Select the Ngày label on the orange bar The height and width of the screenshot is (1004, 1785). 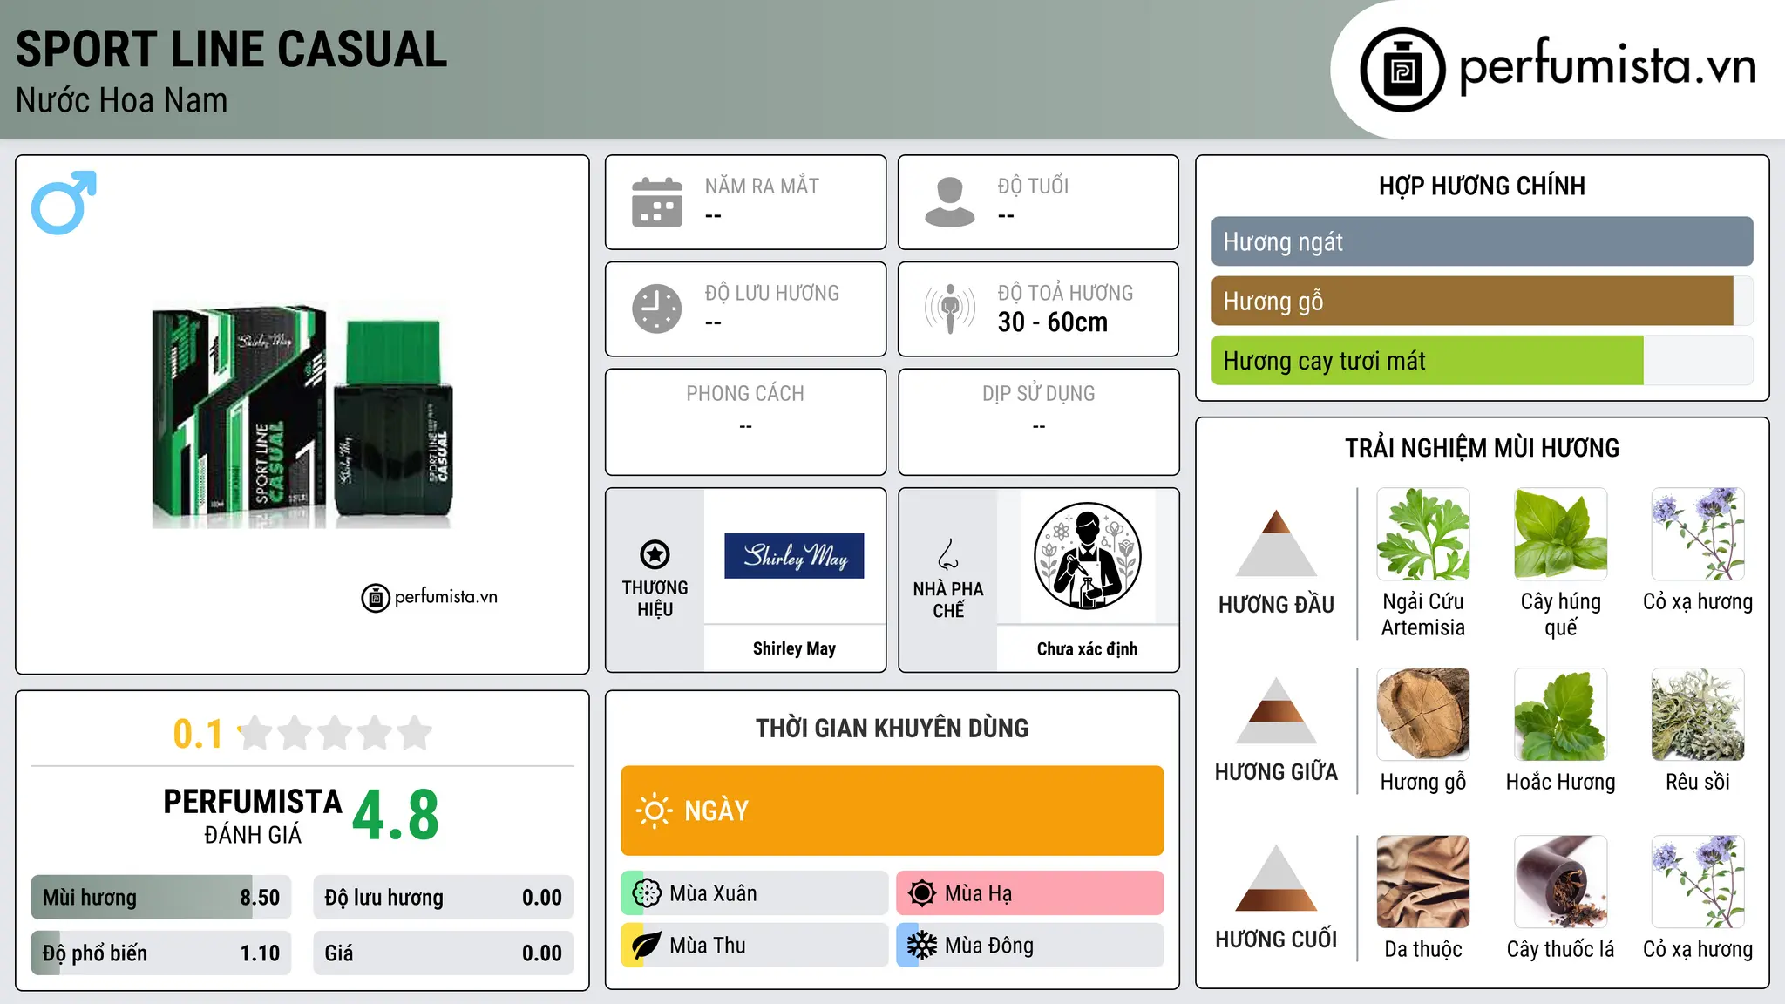pyautogui.click(x=716, y=811)
